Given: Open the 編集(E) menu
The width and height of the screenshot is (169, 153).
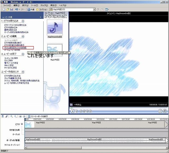Looking at the screenshot, I should tap(16, 5).
